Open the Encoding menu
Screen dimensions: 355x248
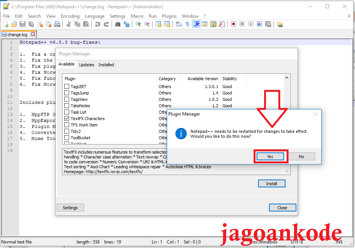(70, 16)
